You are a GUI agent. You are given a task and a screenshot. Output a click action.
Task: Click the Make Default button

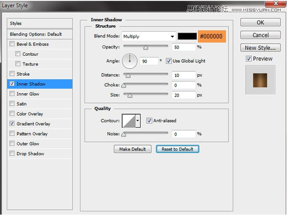point(133,149)
